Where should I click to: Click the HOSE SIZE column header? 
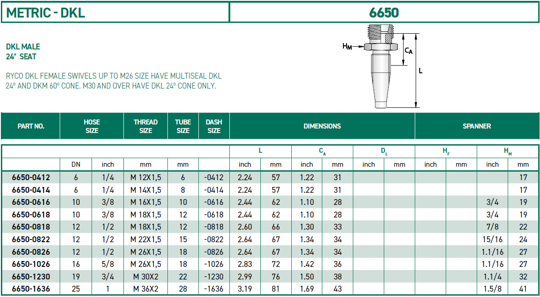92,126
